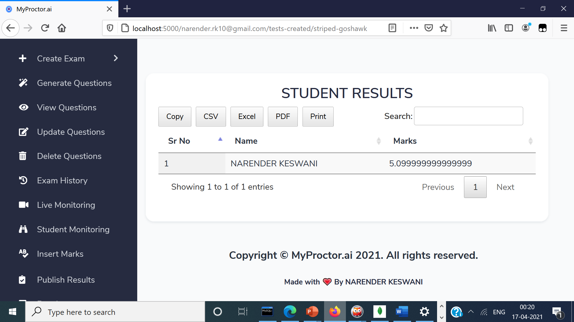
Task: Click the binoculars Student Monitoring icon
Action: click(23, 229)
